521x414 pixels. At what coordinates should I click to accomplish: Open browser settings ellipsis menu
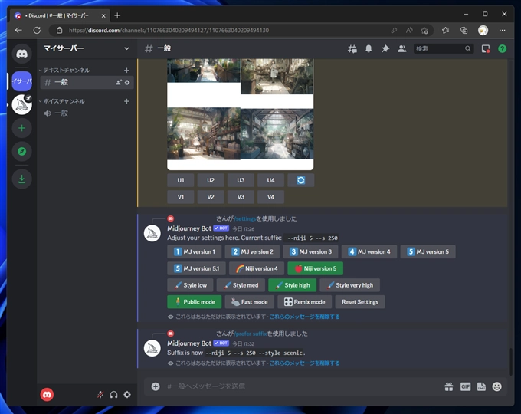(502, 31)
